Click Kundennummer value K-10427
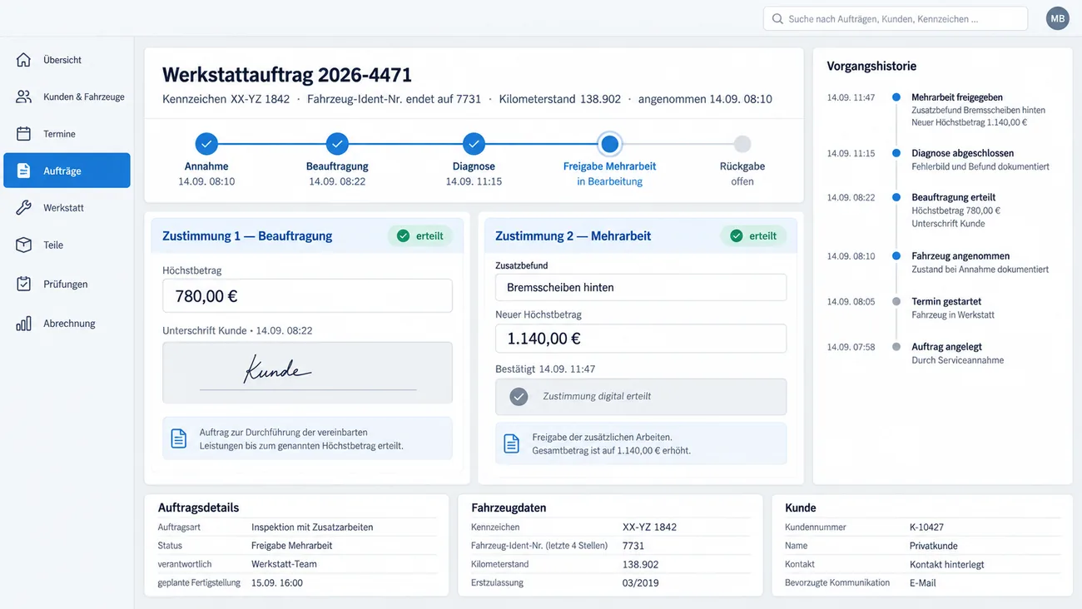1082x609 pixels. click(926, 527)
